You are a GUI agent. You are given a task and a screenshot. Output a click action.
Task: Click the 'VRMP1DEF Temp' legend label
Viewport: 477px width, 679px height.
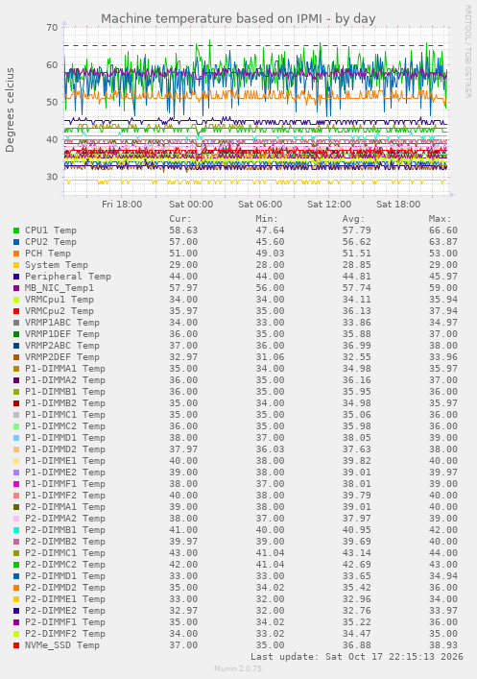coord(62,334)
